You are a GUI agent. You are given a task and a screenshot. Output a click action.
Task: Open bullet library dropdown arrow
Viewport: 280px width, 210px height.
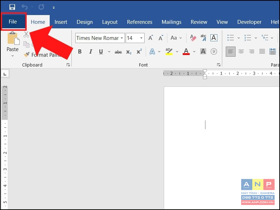(x=239, y=38)
